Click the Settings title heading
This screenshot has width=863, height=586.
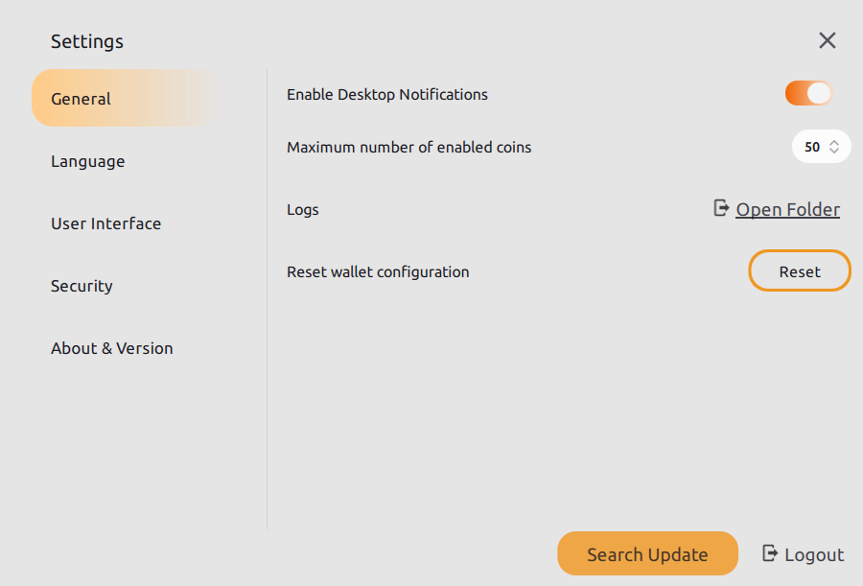pyautogui.click(x=87, y=41)
